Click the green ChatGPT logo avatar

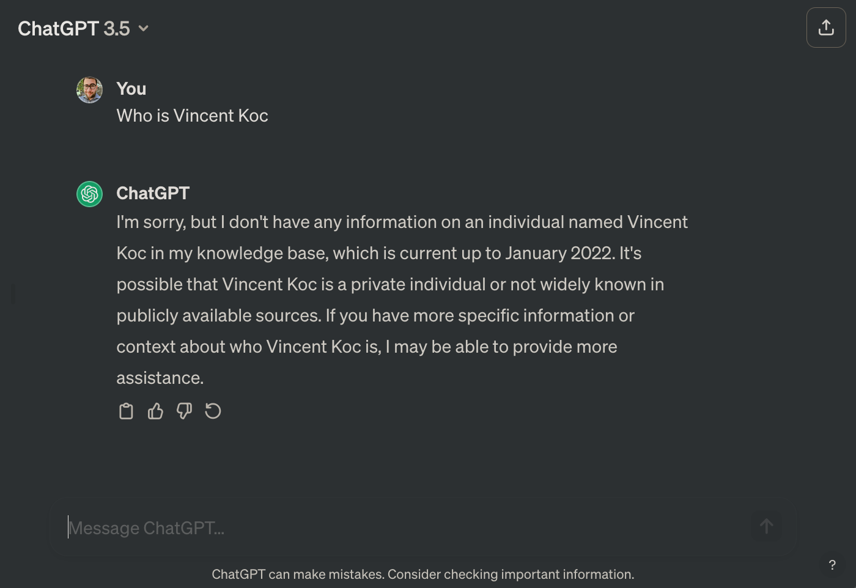[89, 194]
